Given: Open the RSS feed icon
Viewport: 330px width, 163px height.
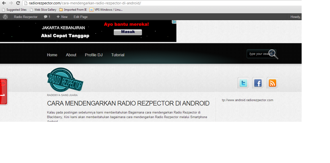Looking at the screenshot, I should (273, 83).
